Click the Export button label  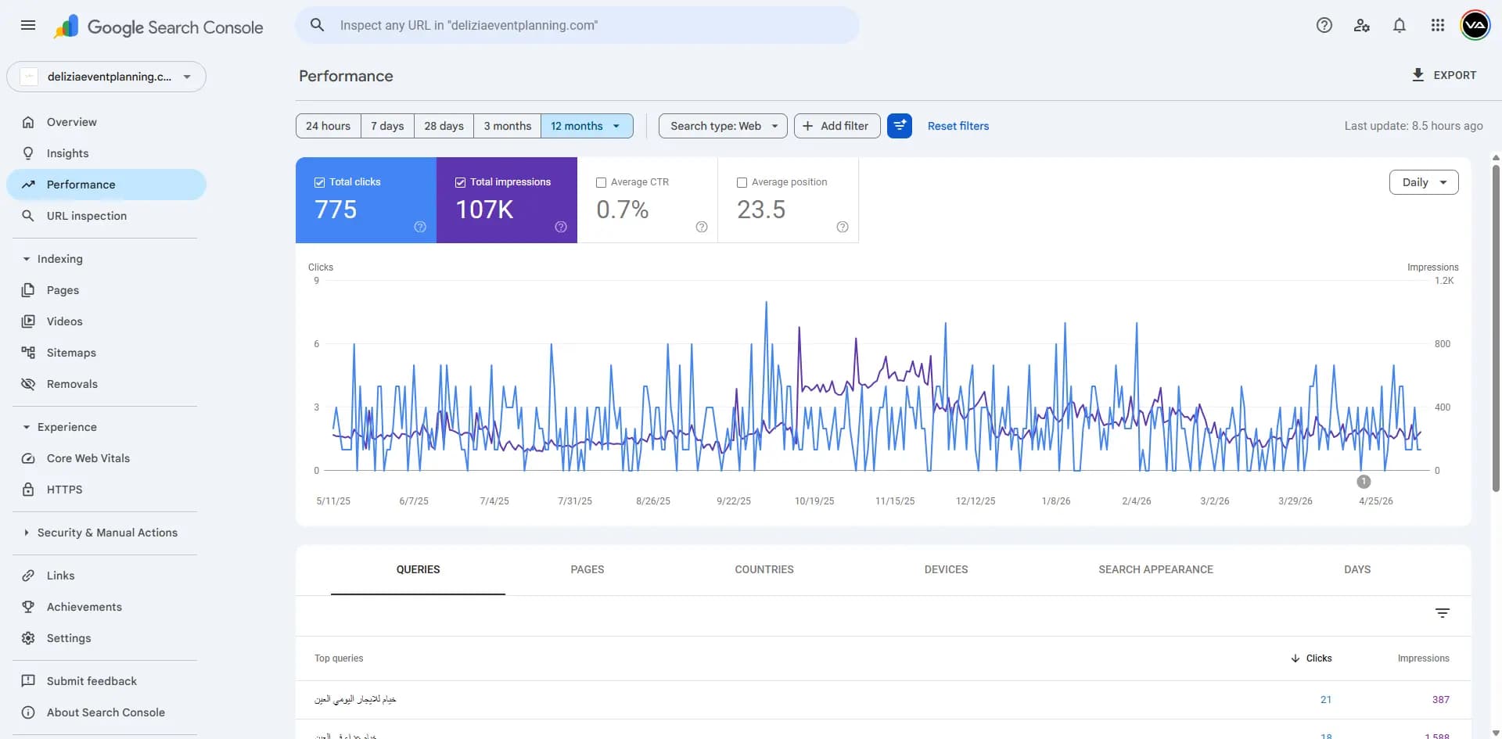coord(1455,75)
